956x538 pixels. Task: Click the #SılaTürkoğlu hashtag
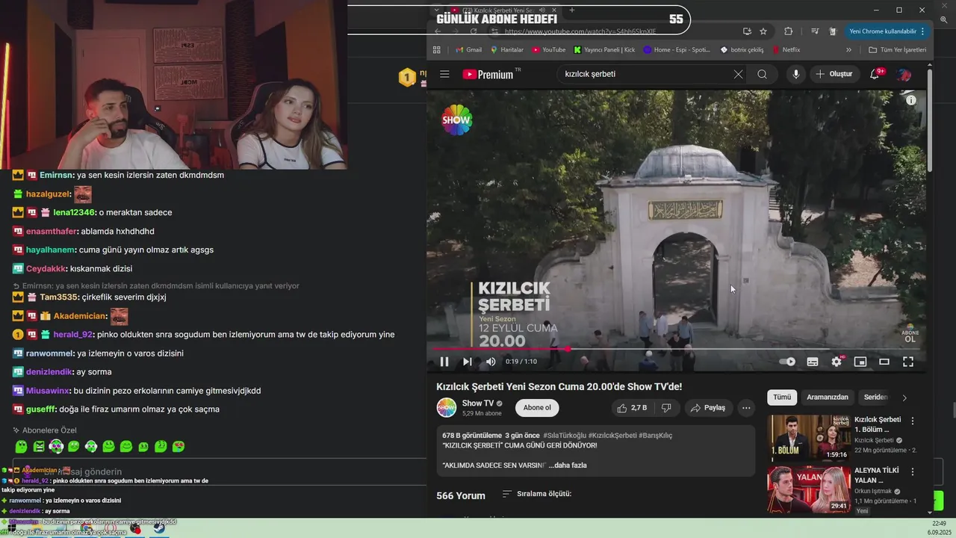(x=564, y=436)
